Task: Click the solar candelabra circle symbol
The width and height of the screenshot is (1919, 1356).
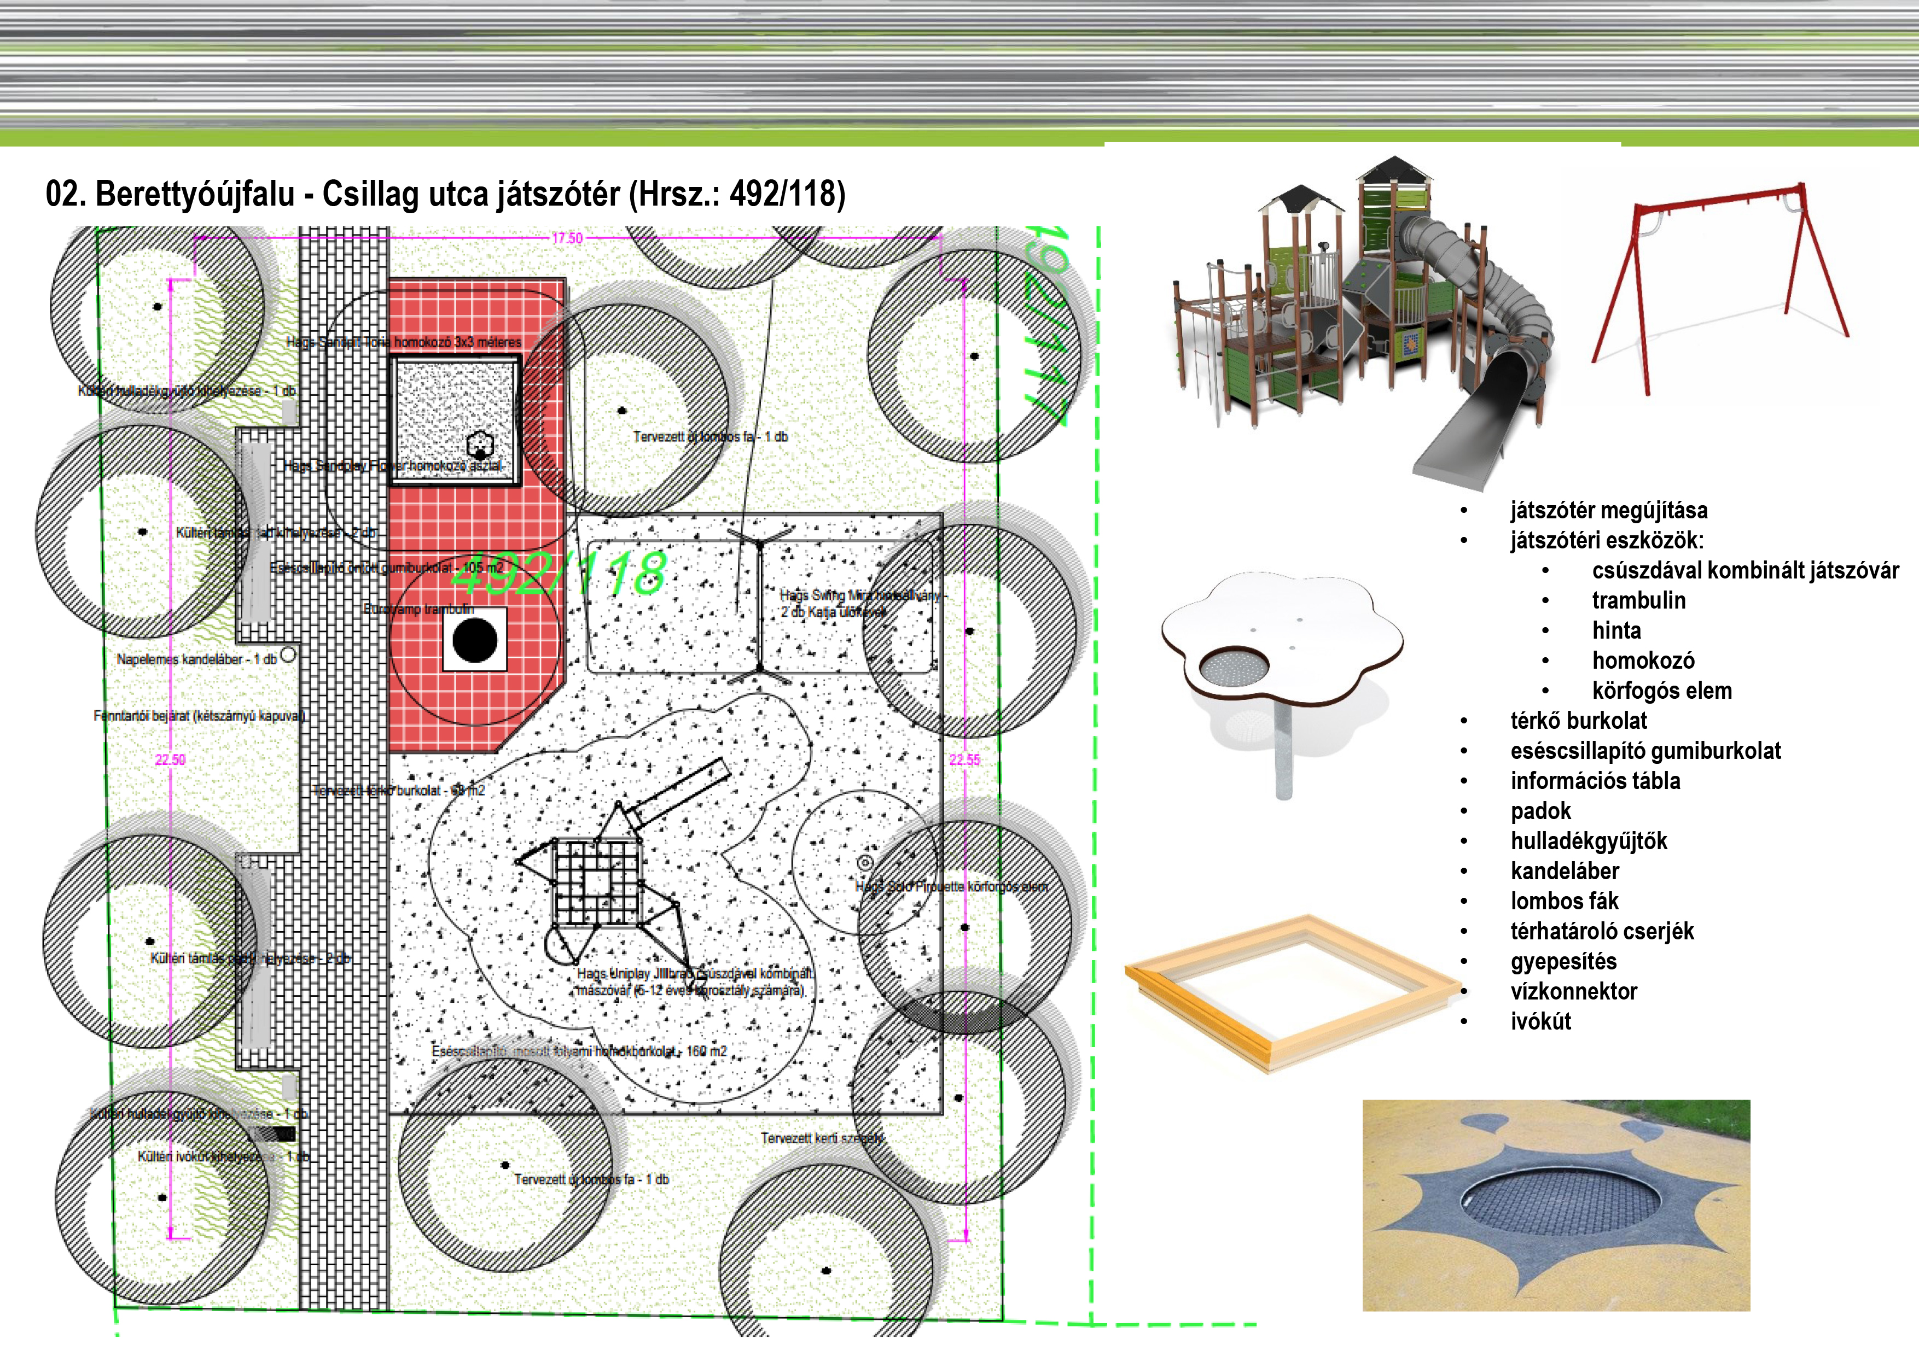Action: point(288,655)
